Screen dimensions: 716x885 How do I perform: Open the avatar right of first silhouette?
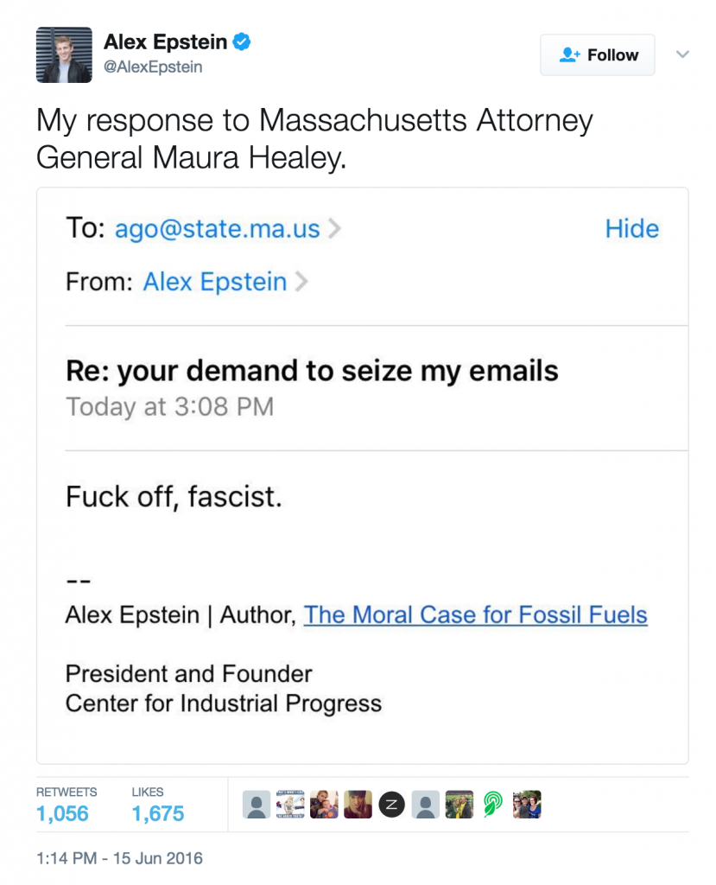coord(290,805)
